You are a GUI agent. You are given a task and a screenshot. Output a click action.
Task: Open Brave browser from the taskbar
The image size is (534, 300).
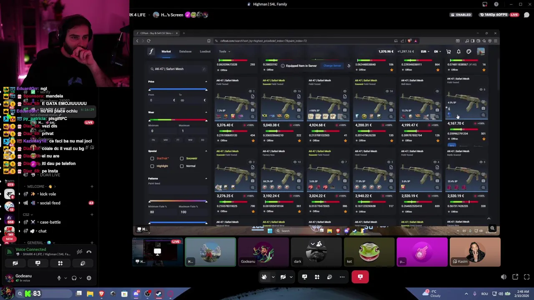[x=101, y=294]
